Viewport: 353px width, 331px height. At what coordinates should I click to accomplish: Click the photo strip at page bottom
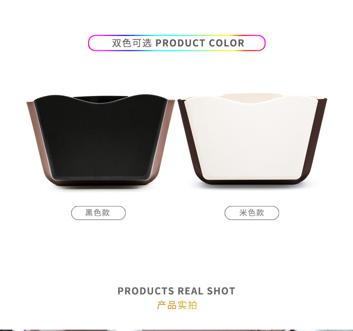pos(176,330)
